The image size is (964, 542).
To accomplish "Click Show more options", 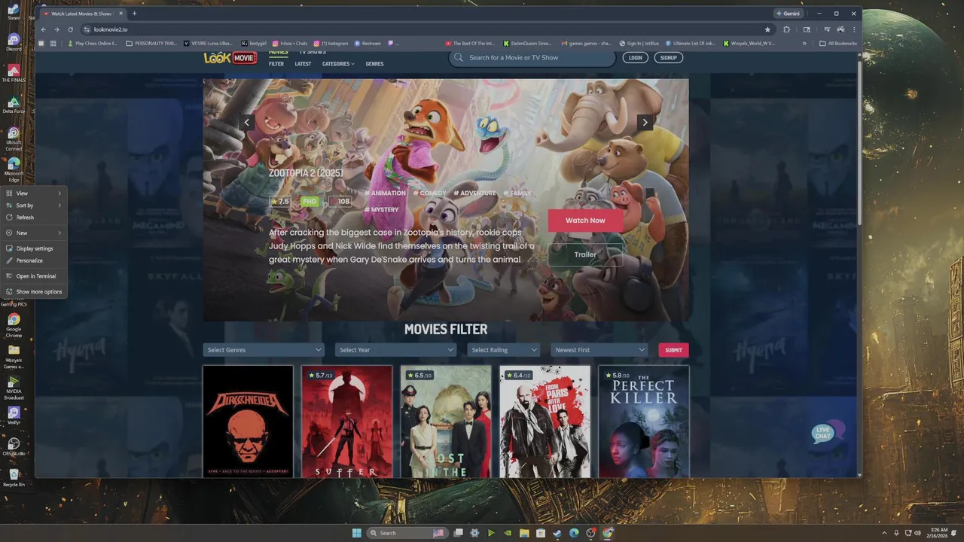I will point(34,291).
